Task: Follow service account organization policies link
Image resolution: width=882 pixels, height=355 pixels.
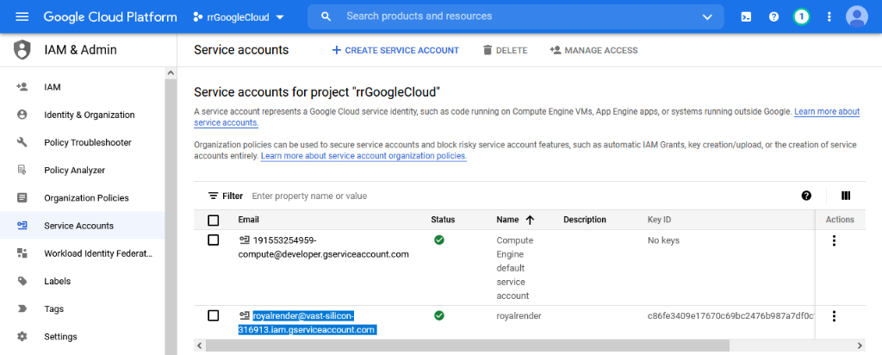Action: point(364,155)
